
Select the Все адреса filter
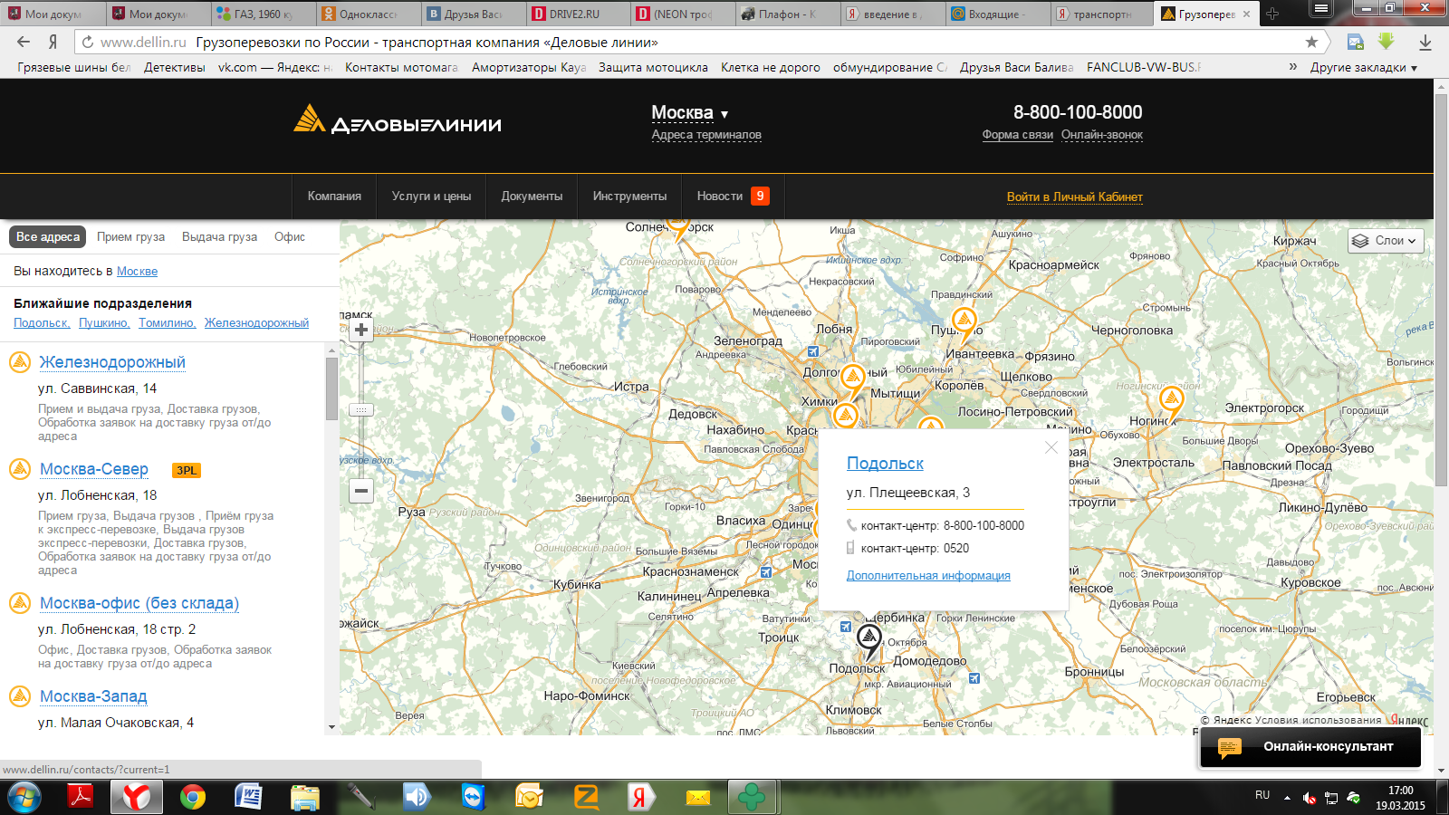(48, 236)
